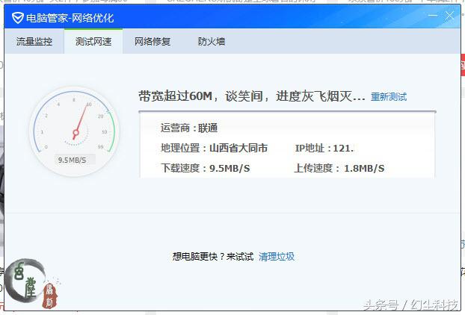Click the speedometer gauge dial
The width and height of the screenshot is (465, 315).
click(74, 131)
